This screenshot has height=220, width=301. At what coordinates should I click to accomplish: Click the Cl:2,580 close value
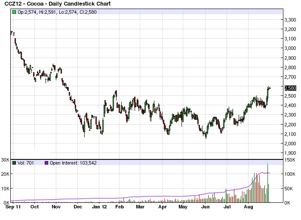(88, 12)
